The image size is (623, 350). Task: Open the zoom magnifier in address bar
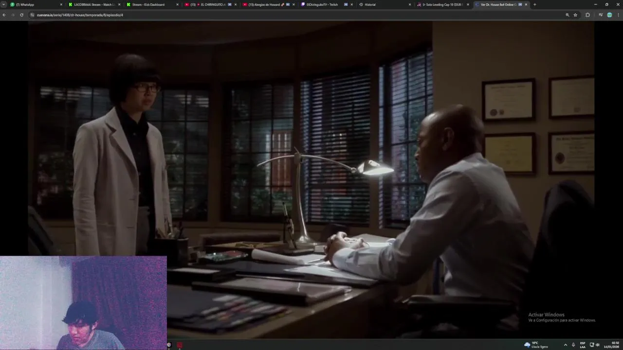click(x=567, y=15)
